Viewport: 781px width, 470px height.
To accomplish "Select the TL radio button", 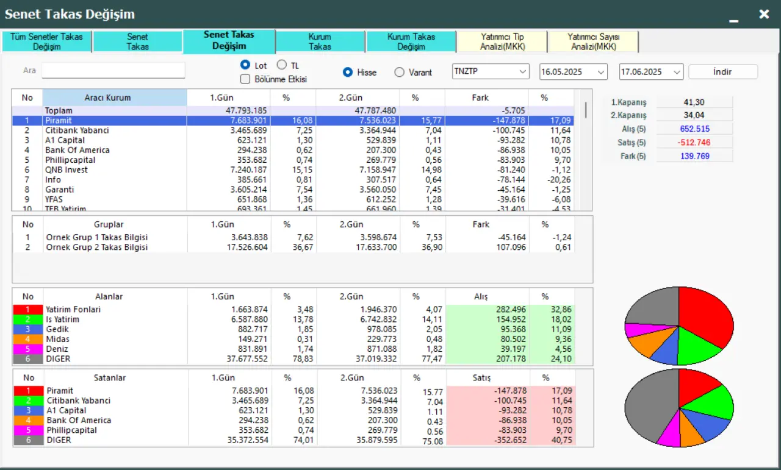I will [281, 65].
